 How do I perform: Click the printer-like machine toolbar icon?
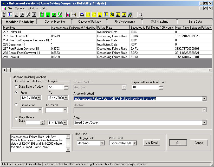(x=82, y=15)
